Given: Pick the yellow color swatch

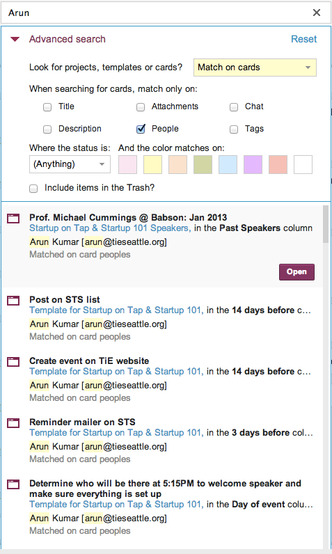Looking at the screenshot, I should 152,165.
